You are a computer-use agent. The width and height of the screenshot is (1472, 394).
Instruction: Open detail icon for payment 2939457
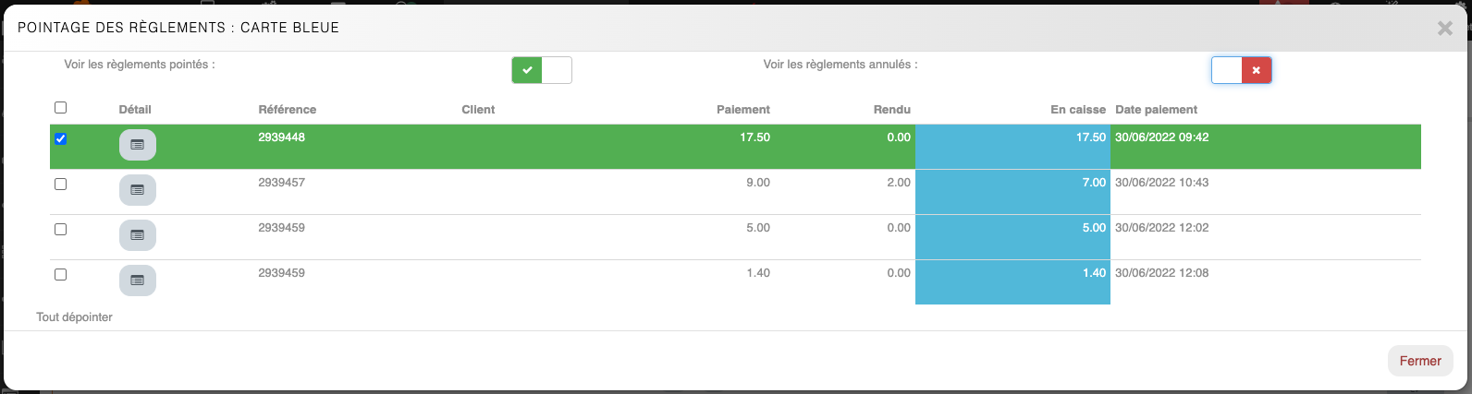[137, 190]
